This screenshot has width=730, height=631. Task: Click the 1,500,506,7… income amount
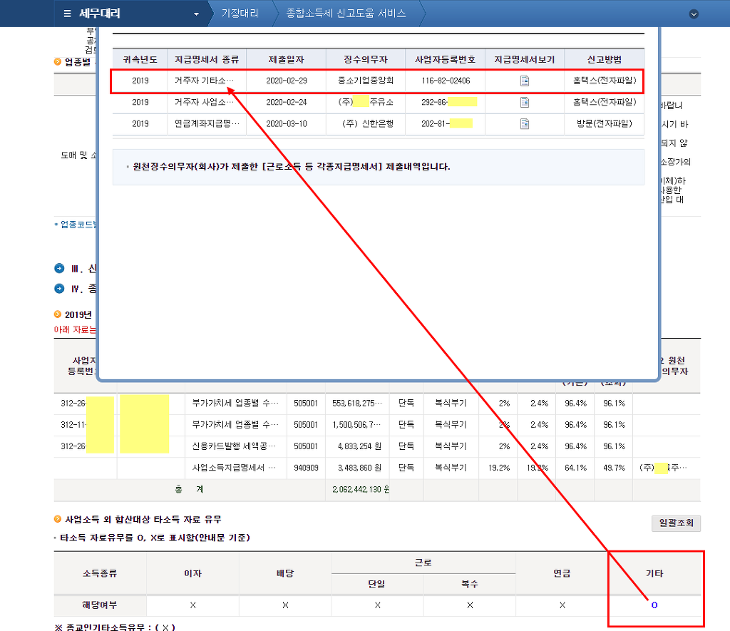coord(357,425)
